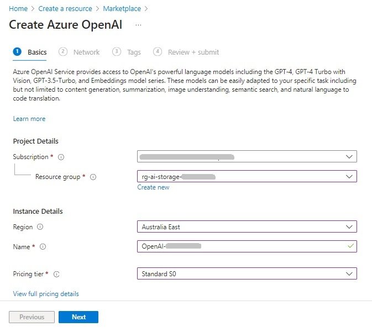Open the Resource group dropdown
Viewport: 372px width, 332px height.
click(247, 176)
